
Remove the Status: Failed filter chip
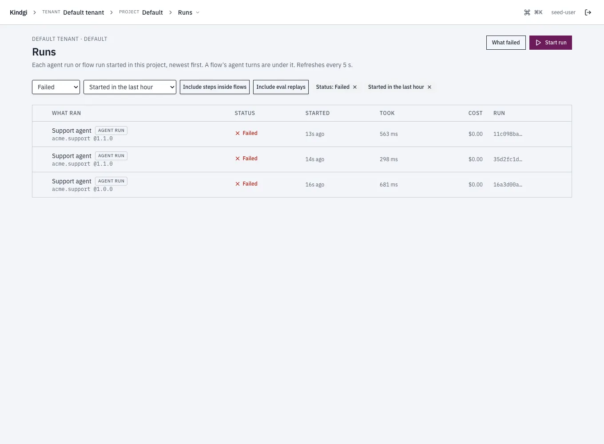pyautogui.click(x=355, y=87)
